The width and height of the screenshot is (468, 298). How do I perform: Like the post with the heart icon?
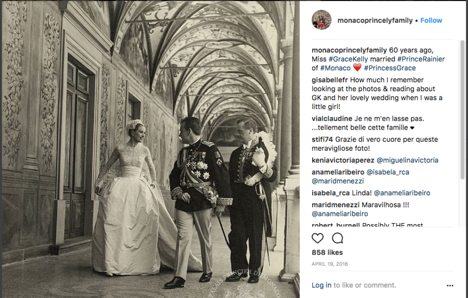tap(318, 238)
